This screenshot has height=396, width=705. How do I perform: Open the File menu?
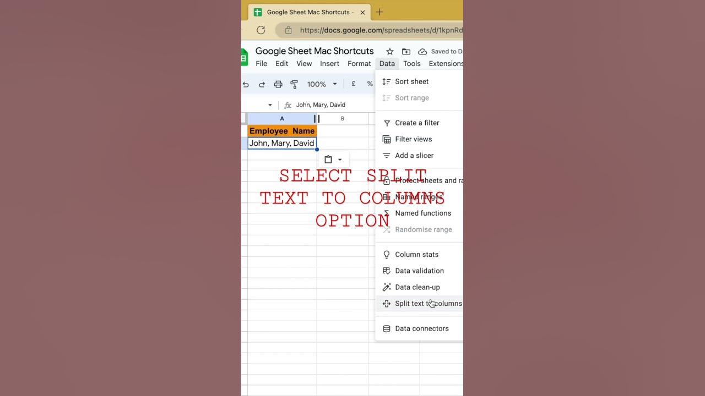click(262, 64)
